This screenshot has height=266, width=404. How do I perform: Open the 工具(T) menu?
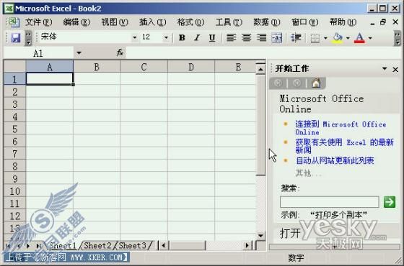229,22
